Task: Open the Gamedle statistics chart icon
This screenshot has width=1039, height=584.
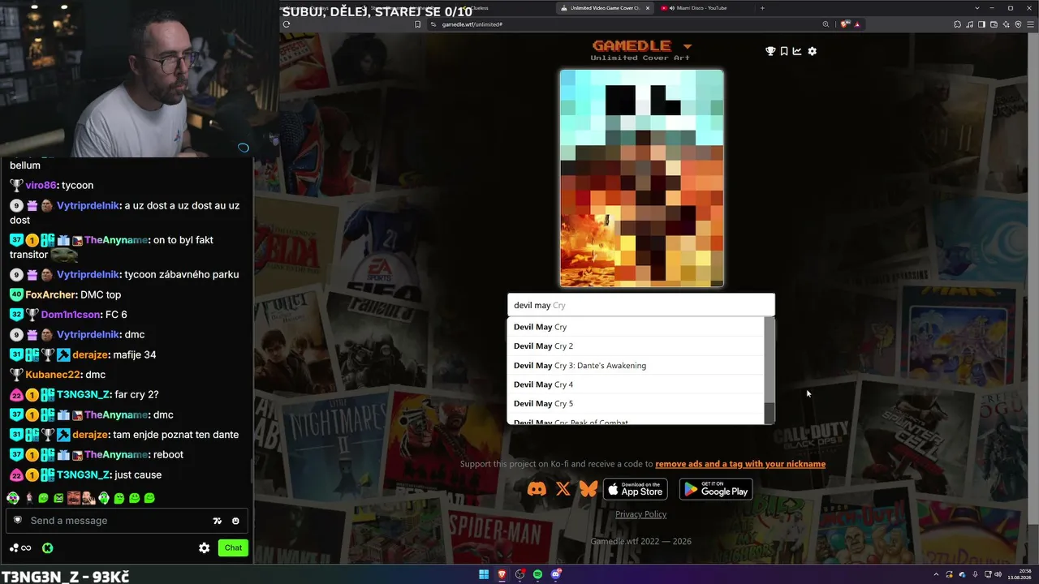Action: (x=797, y=51)
